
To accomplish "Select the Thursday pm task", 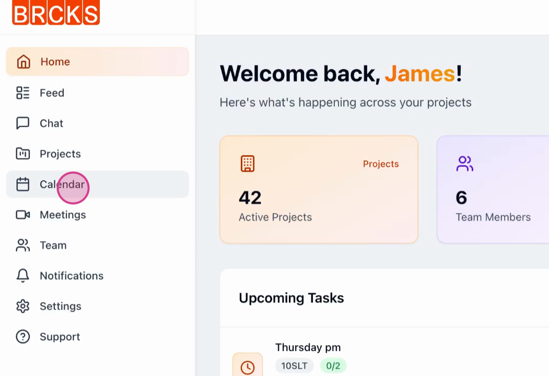I will 308,347.
